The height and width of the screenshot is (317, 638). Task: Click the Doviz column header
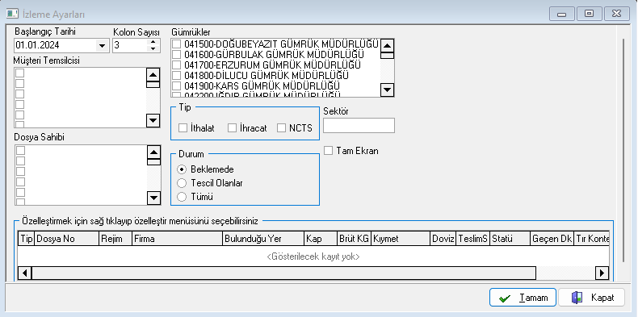coord(443,239)
